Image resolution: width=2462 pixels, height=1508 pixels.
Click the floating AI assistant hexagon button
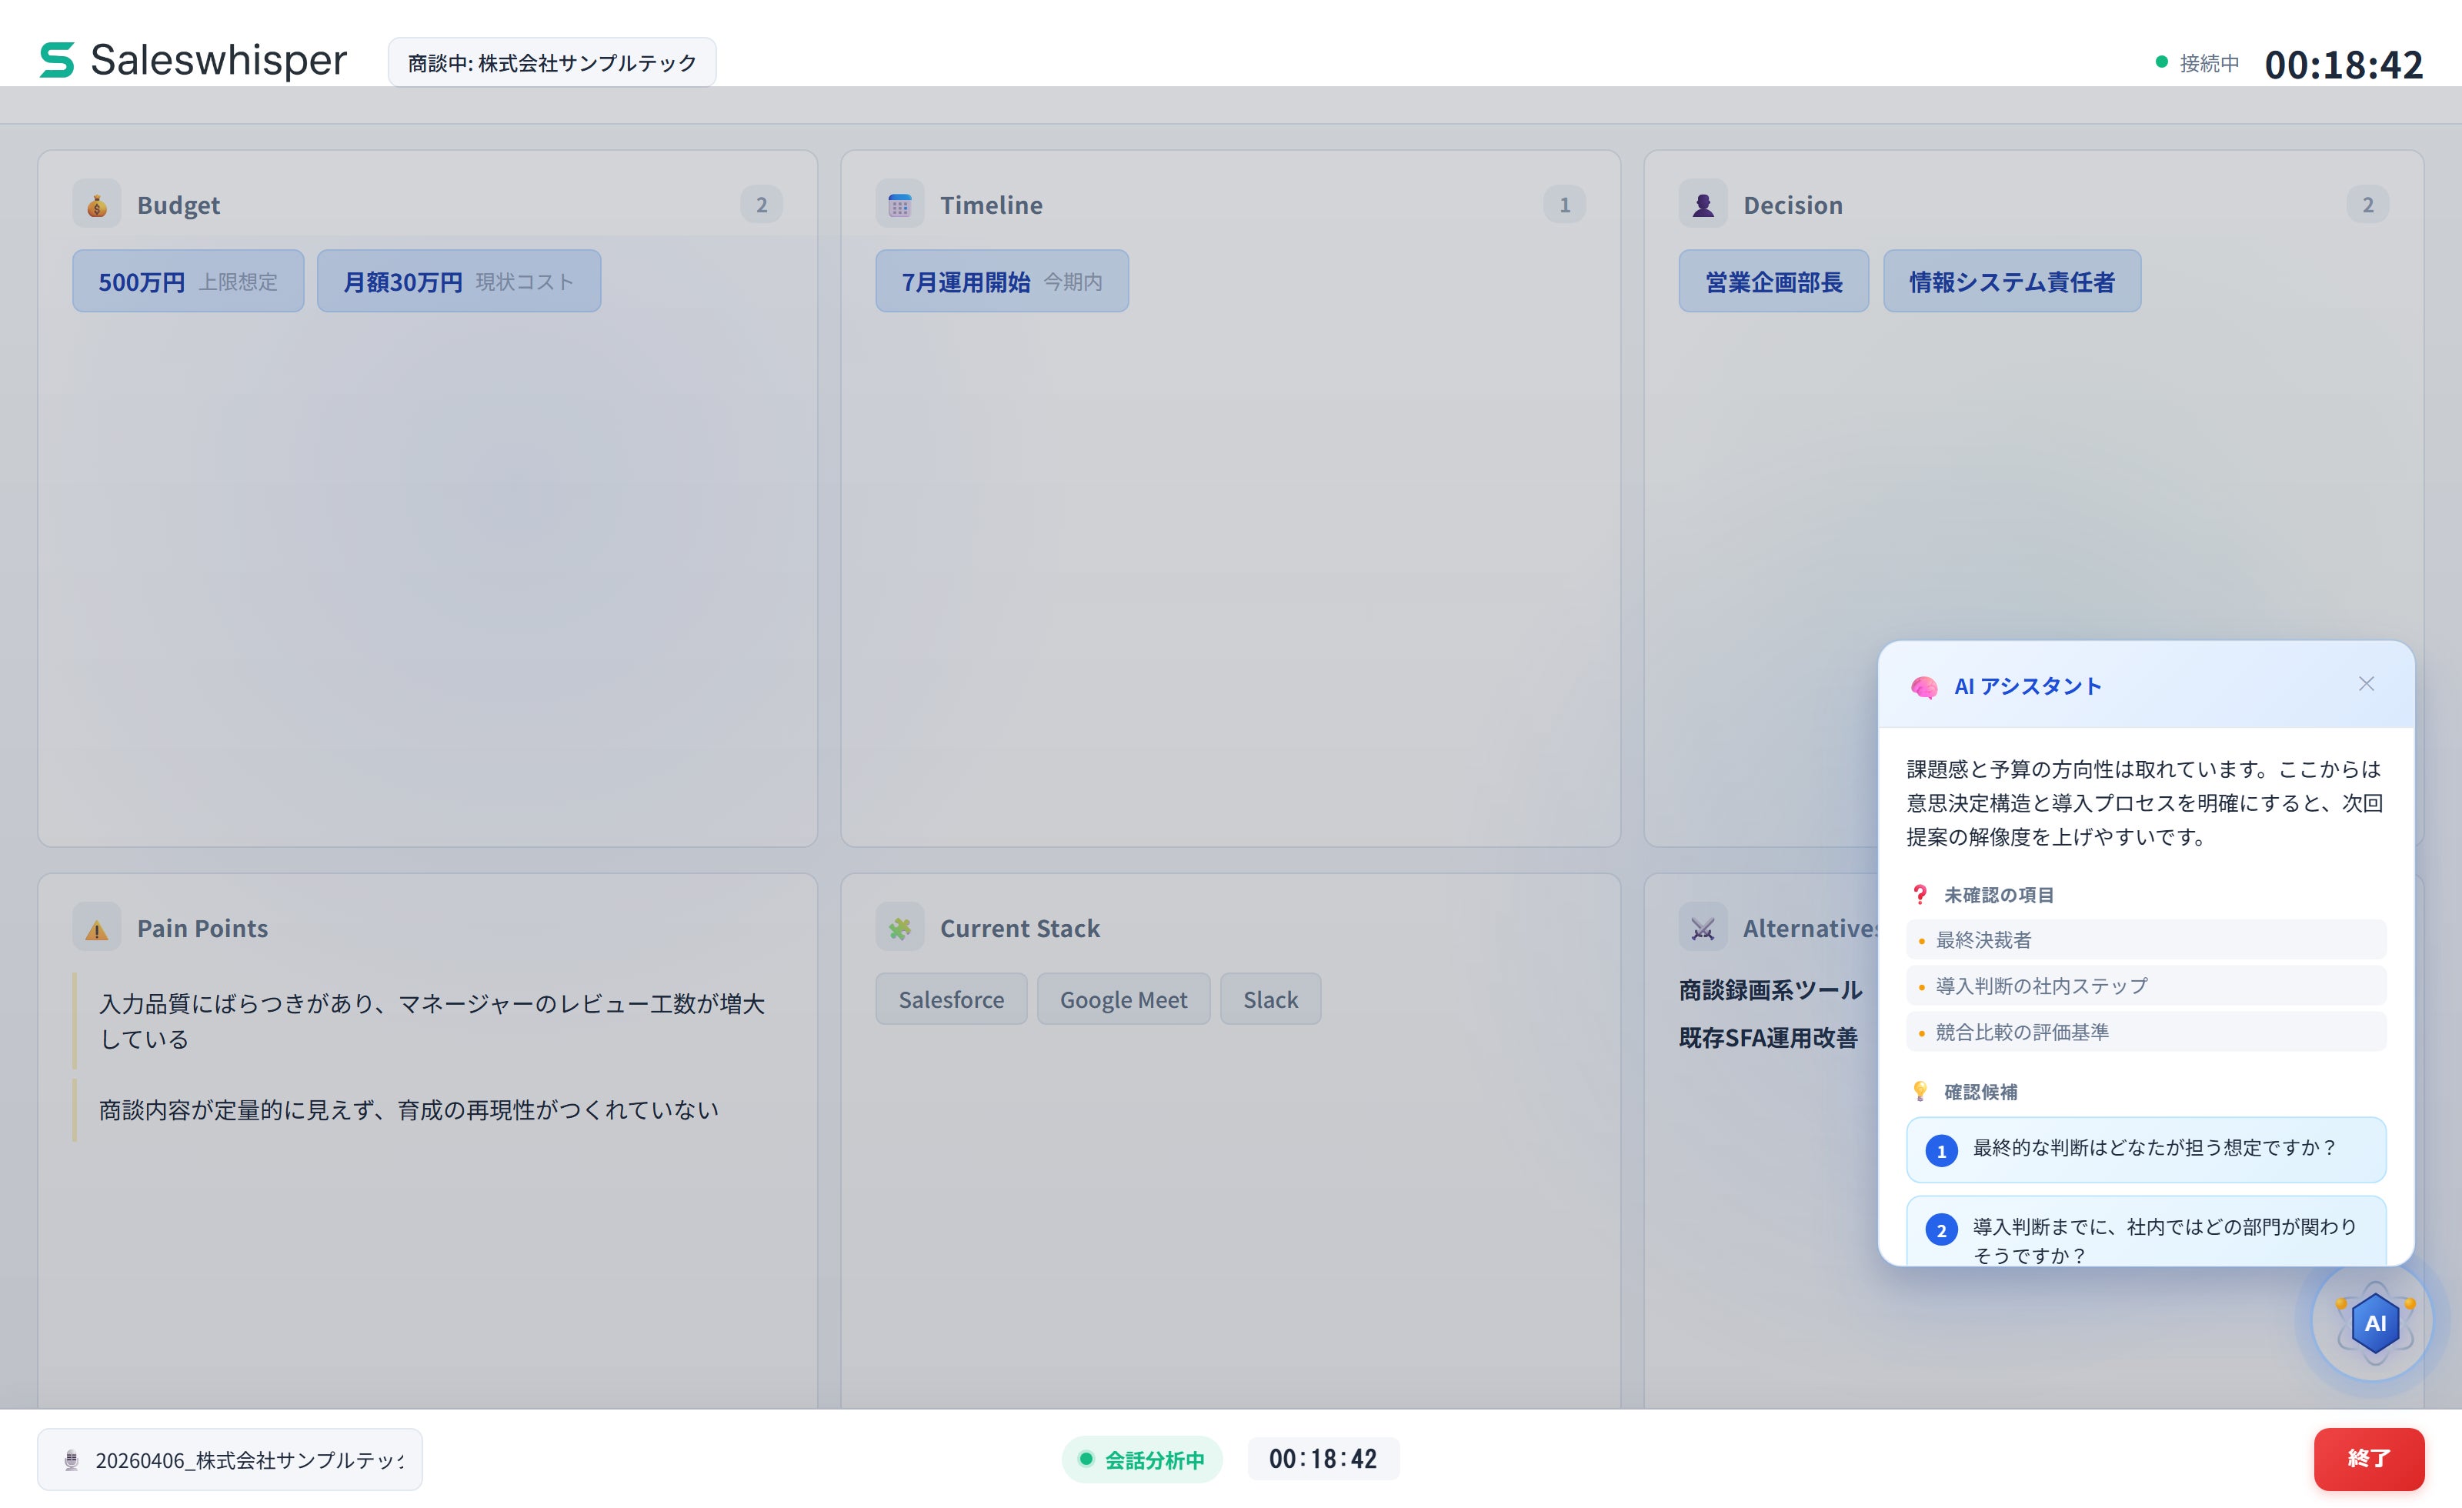2374,1322
